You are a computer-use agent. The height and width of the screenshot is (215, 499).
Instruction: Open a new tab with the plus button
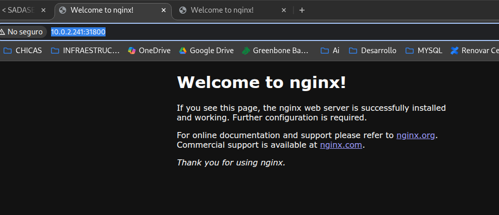(302, 10)
